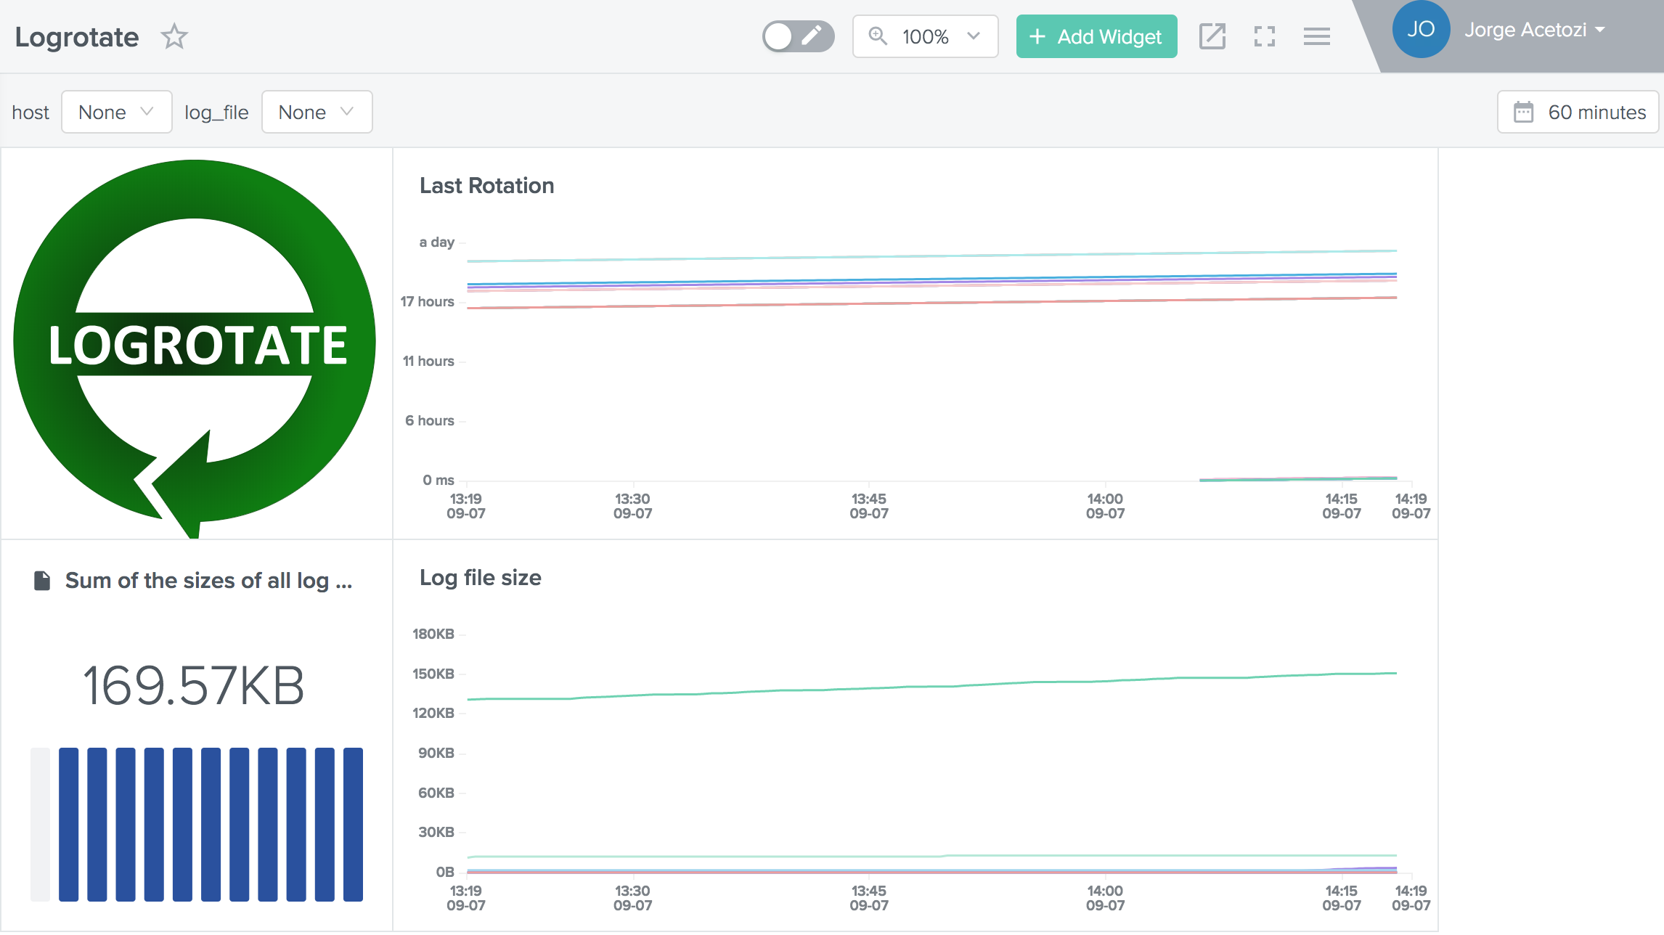The image size is (1664, 935).
Task: Click the 150KB axis label in Log file size
Action: 433,674
